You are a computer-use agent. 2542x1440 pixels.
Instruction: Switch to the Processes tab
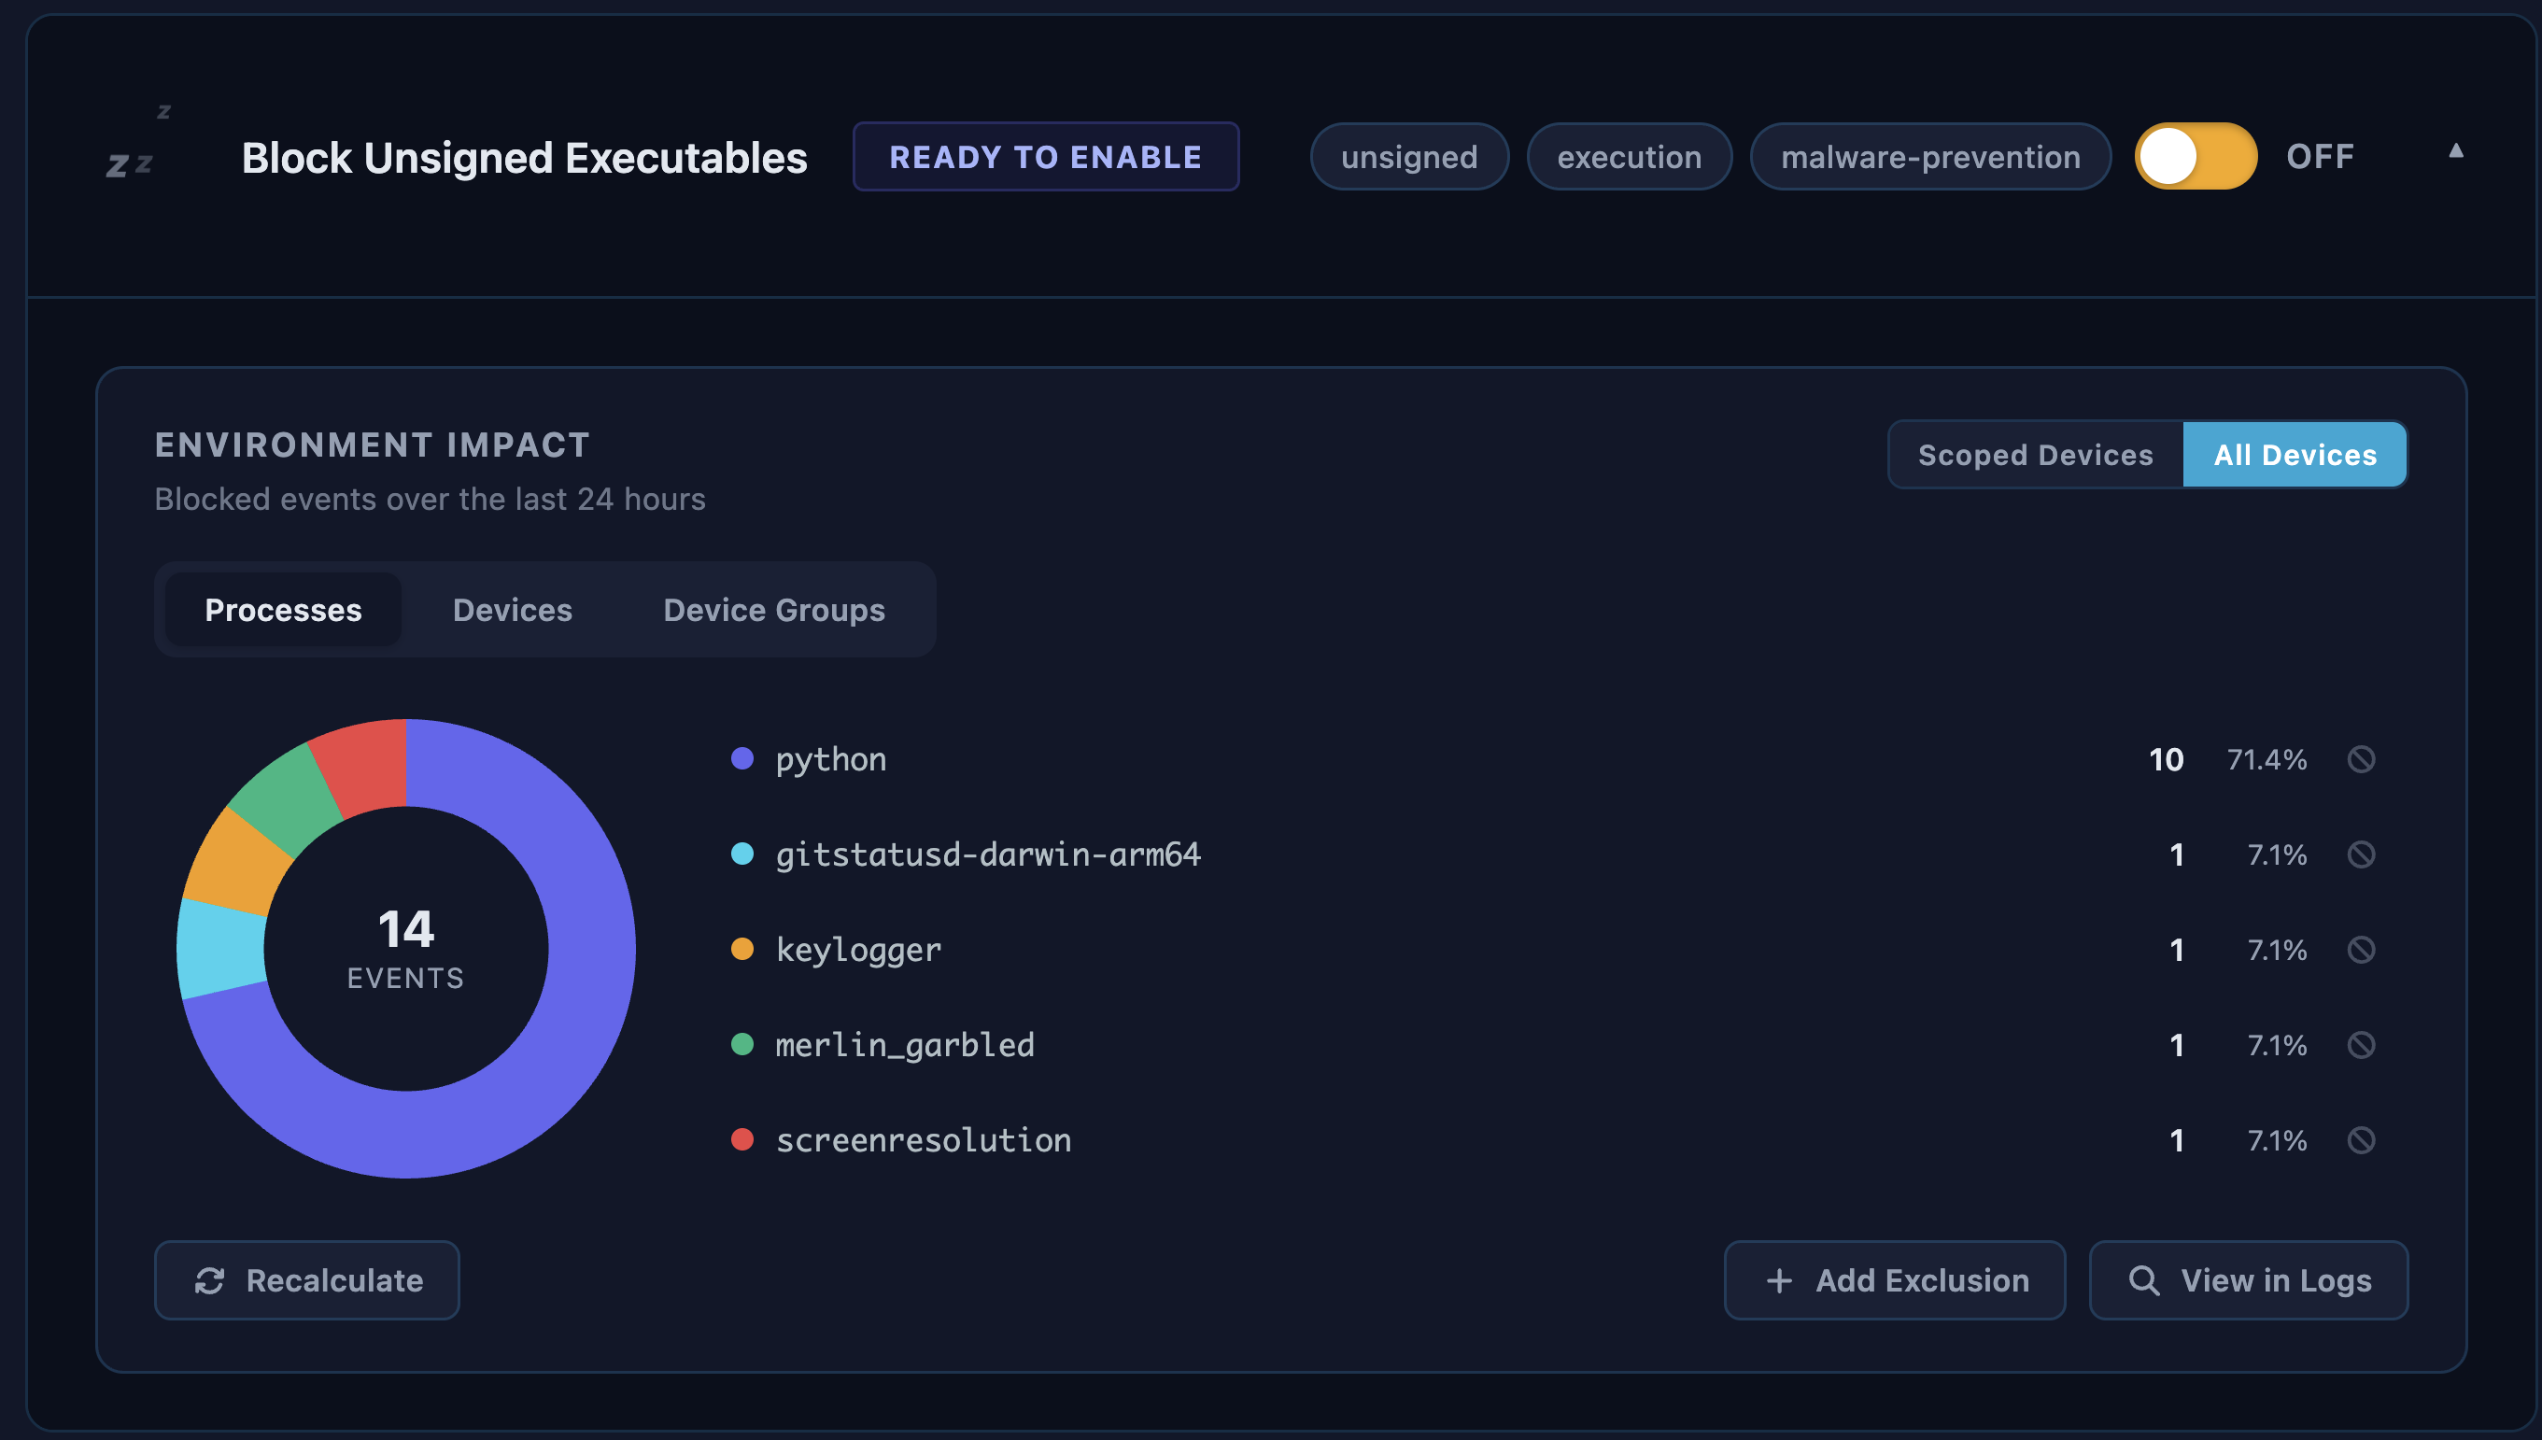[283, 610]
